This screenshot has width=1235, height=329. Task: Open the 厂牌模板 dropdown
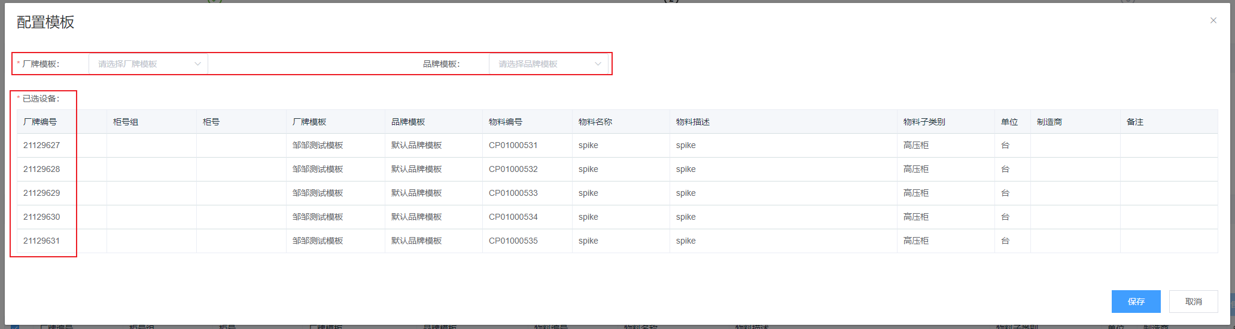[x=148, y=64]
